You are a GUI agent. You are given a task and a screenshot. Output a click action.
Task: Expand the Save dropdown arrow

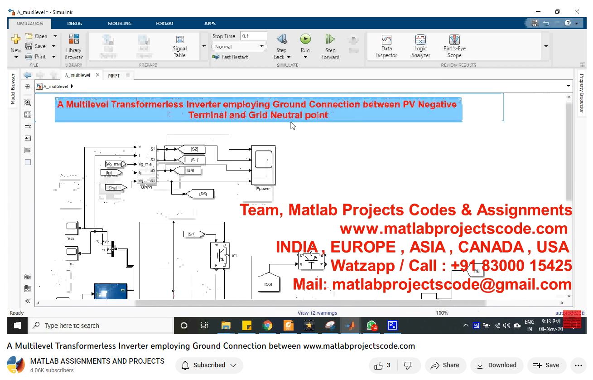coord(53,46)
